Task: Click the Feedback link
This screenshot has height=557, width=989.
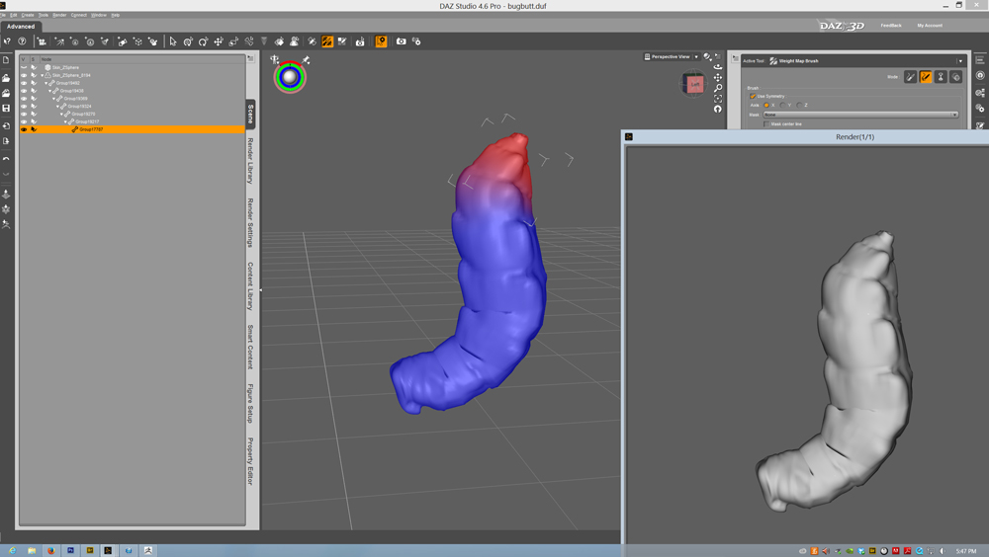Action: 891,26
